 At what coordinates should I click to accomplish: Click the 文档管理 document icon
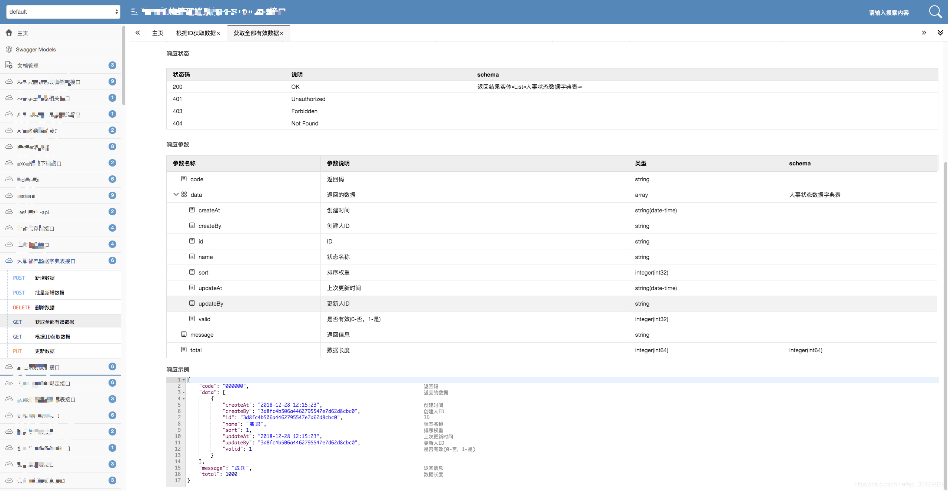(9, 65)
